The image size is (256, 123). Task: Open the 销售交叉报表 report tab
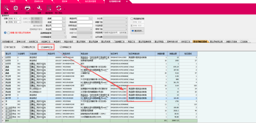point(232,42)
